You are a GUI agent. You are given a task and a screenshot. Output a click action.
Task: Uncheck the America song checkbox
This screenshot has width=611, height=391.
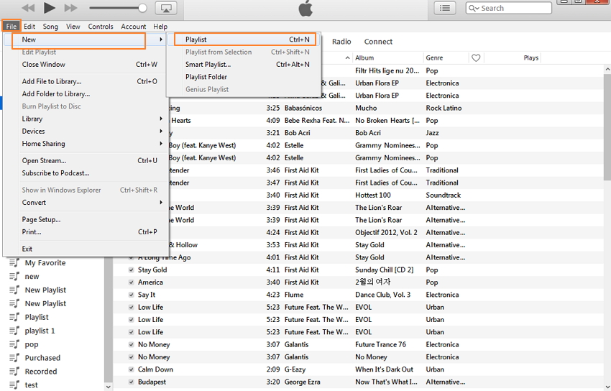pos(131,282)
